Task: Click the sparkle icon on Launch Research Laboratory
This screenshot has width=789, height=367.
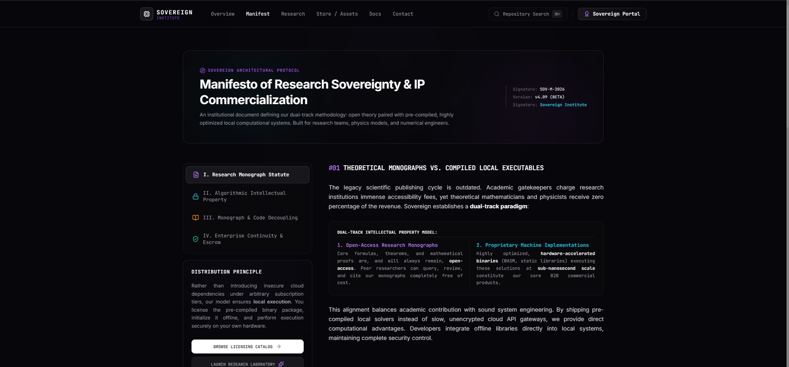Action: [x=281, y=364]
